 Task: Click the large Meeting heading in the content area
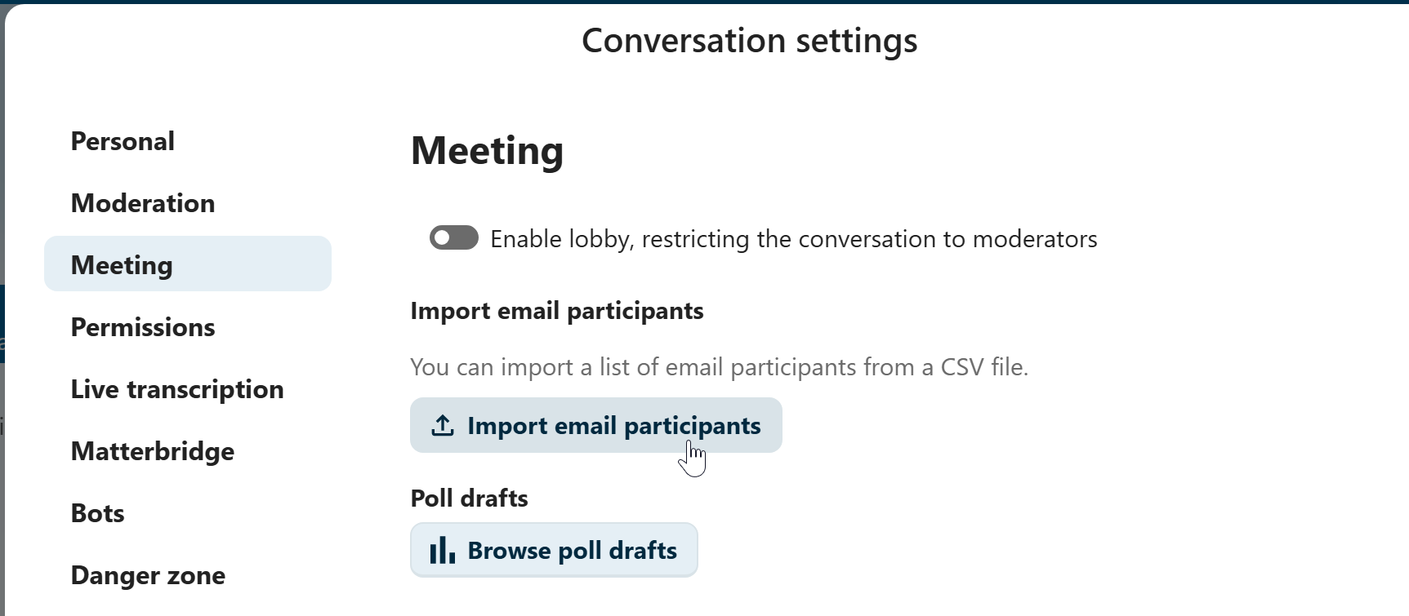pyautogui.click(x=487, y=151)
